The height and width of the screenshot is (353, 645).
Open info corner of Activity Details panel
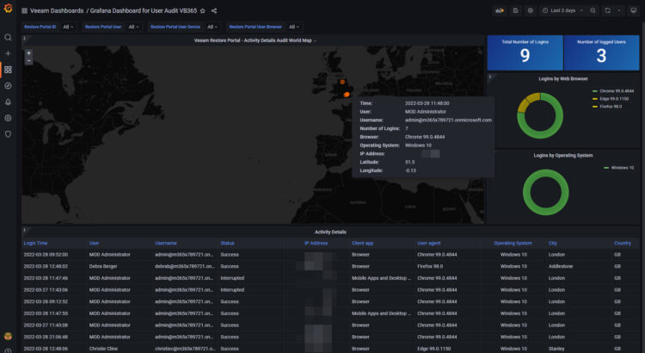[24, 229]
